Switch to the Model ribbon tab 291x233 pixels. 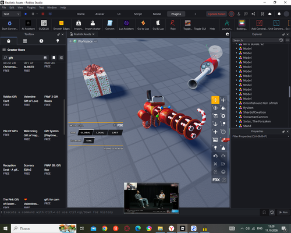pos(157,14)
